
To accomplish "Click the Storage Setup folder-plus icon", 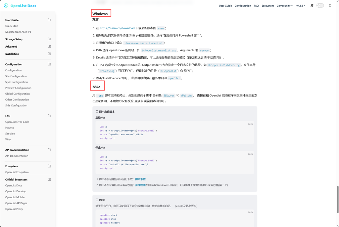I will 49,39.
